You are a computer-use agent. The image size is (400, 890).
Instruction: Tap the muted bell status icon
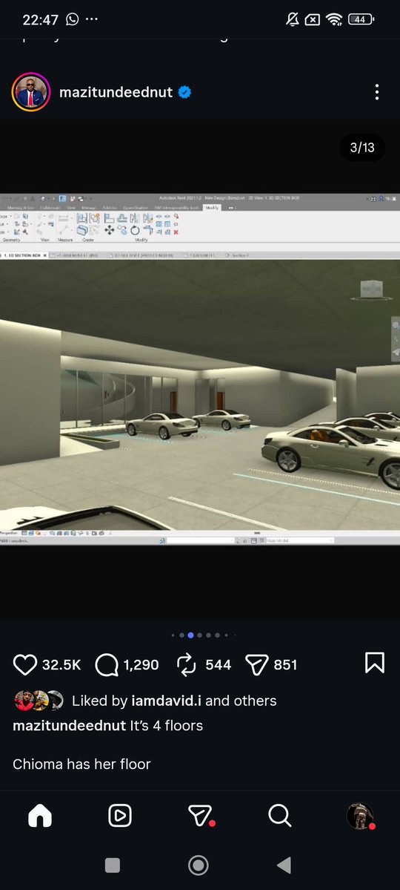pyautogui.click(x=293, y=20)
